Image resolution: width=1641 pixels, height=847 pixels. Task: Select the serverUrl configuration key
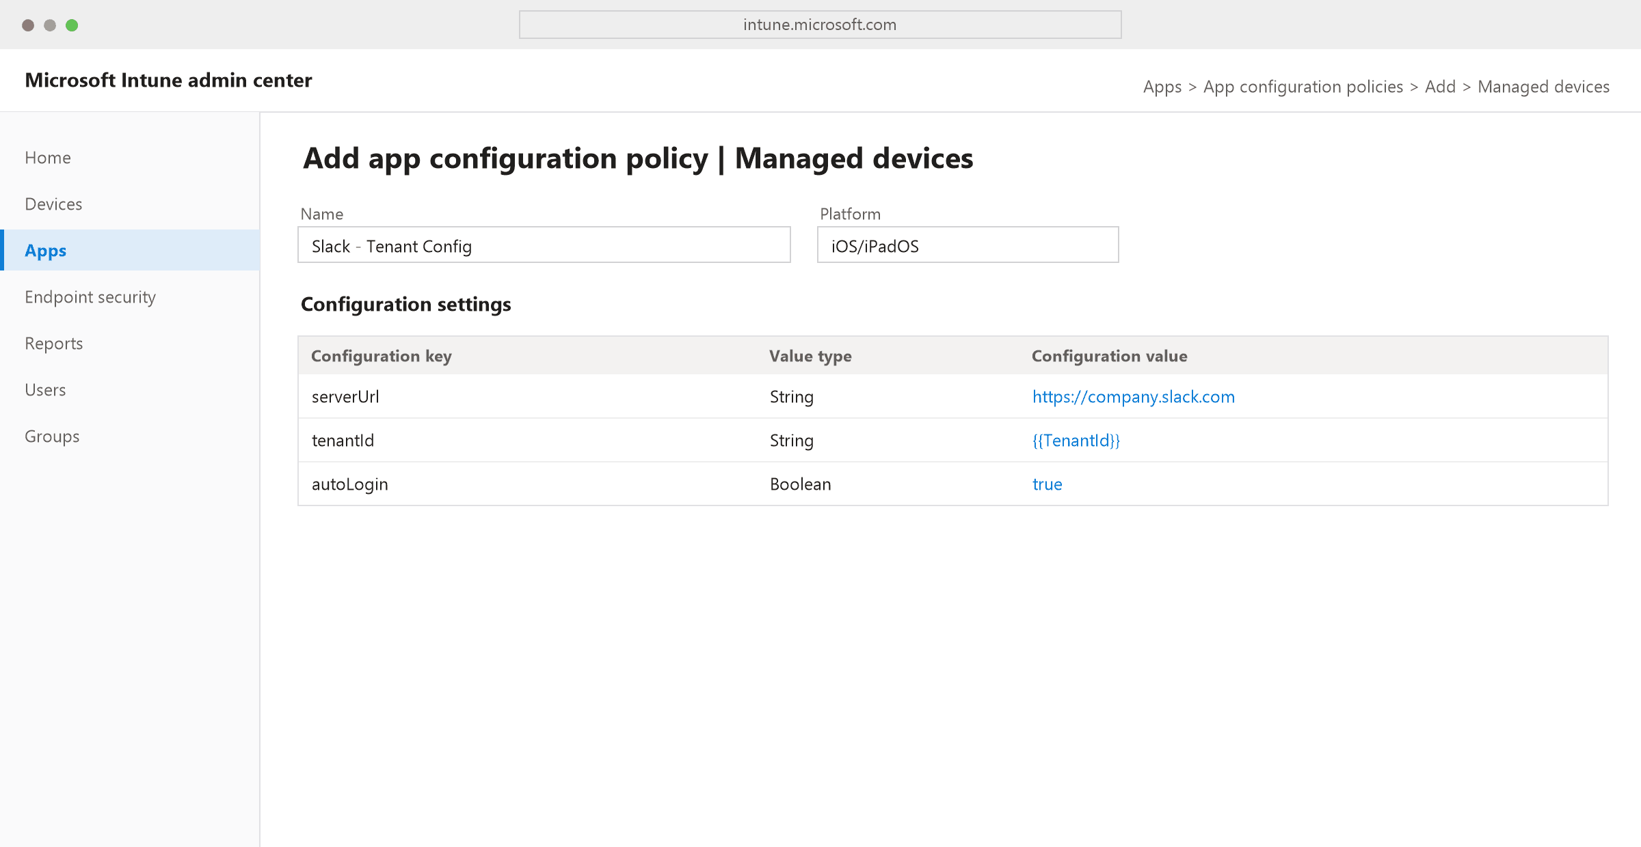(345, 397)
